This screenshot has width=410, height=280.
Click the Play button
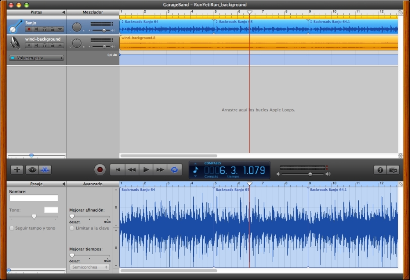coord(146,170)
